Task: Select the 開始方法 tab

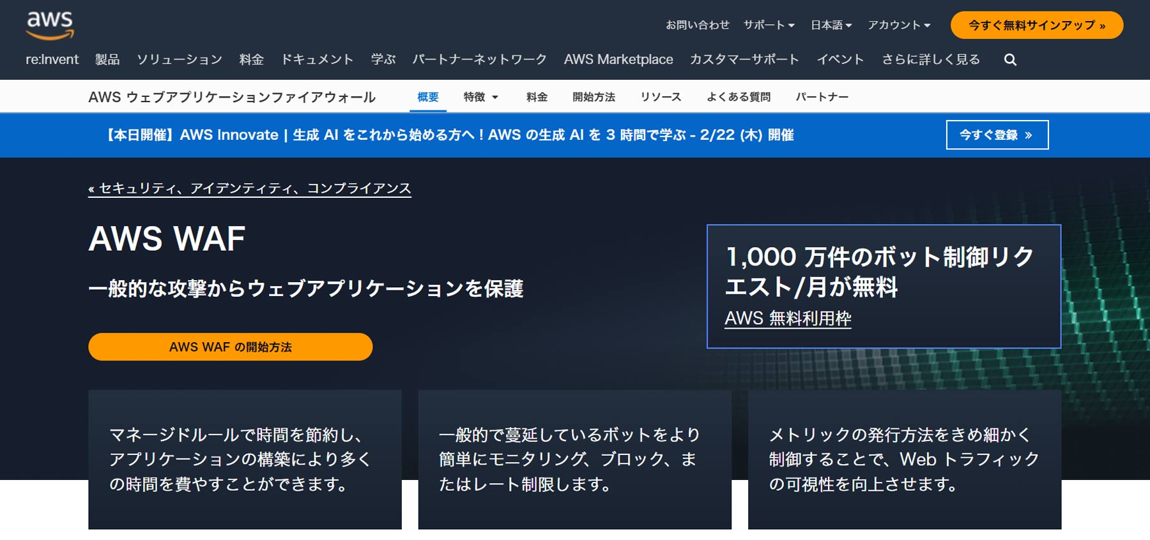Action: tap(594, 97)
